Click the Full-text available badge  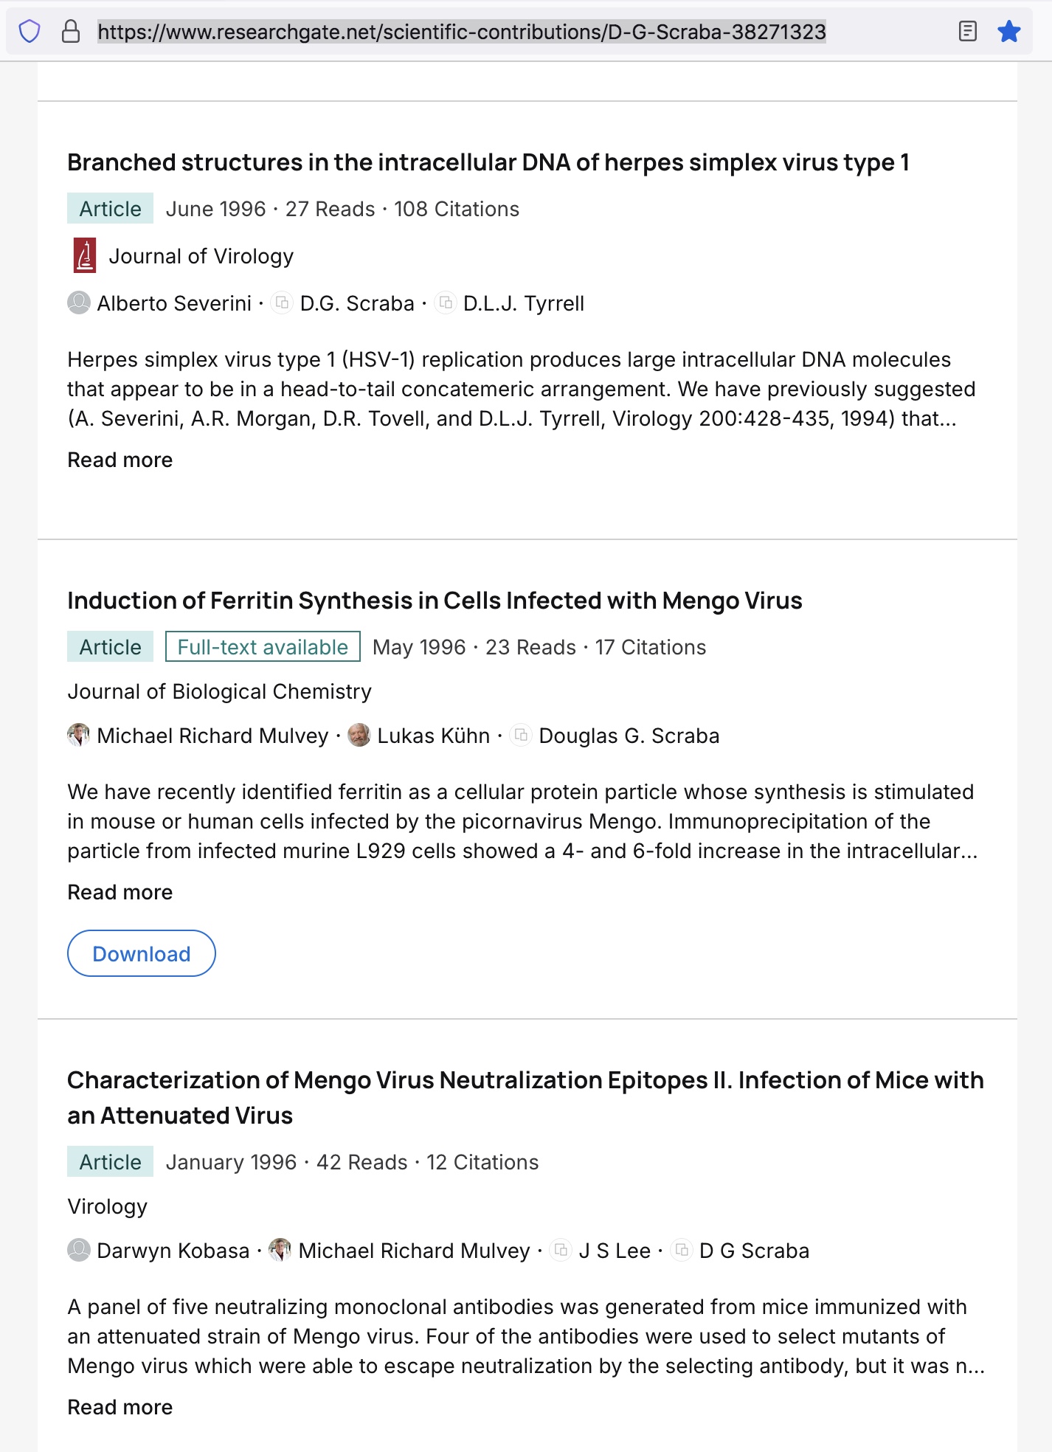(263, 647)
